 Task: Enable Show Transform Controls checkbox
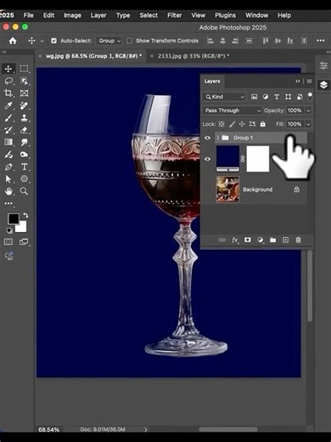pyautogui.click(x=129, y=41)
